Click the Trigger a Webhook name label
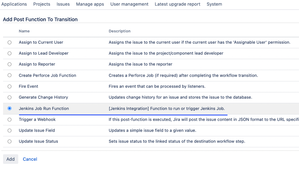The height and width of the screenshot is (170, 299). (x=37, y=120)
